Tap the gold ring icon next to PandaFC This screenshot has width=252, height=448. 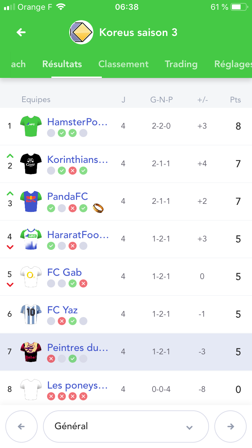[x=98, y=208]
